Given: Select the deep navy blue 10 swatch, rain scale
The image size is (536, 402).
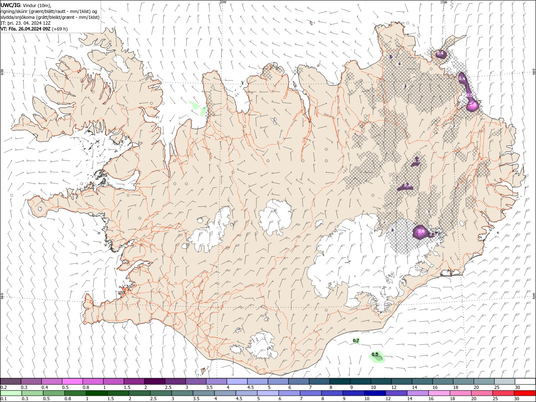Looking at the screenshot, I should click(375, 393).
